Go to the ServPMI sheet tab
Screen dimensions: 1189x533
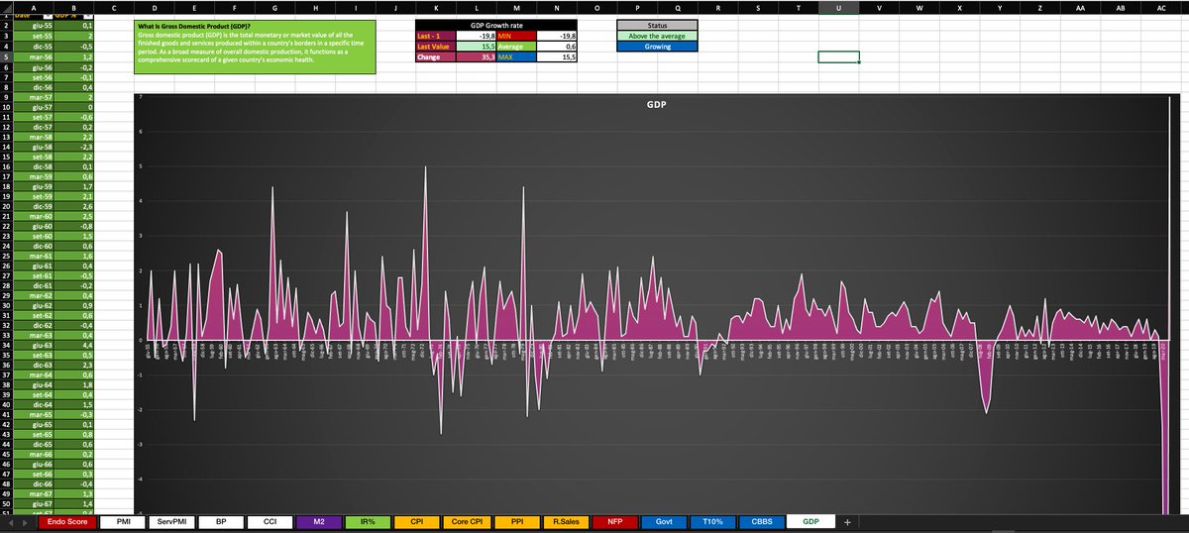point(172,521)
